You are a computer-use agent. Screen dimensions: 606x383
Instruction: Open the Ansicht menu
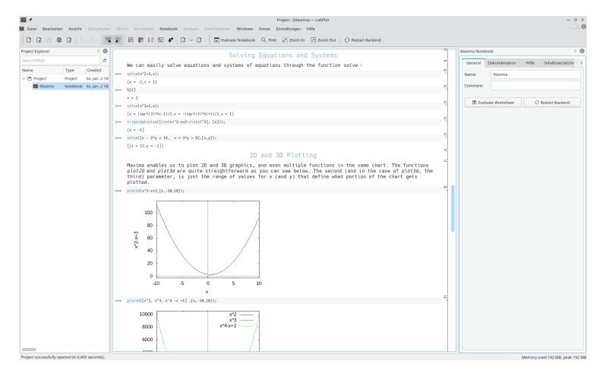pyautogui.click(x=75, y=29)
